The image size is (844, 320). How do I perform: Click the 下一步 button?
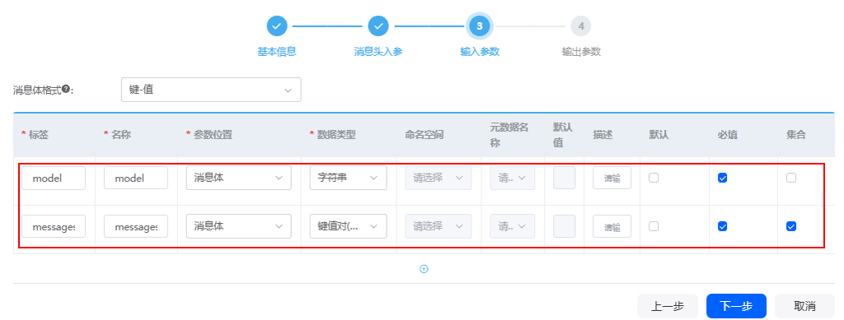click(736, 306)
